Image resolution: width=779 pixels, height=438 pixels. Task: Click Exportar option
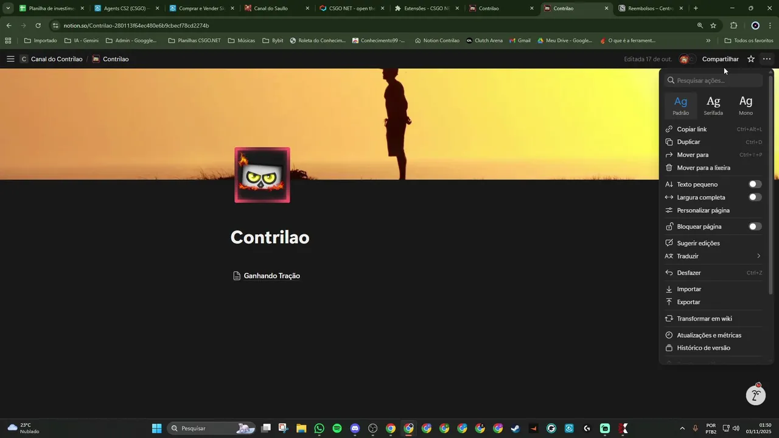[x=713, y=302]
